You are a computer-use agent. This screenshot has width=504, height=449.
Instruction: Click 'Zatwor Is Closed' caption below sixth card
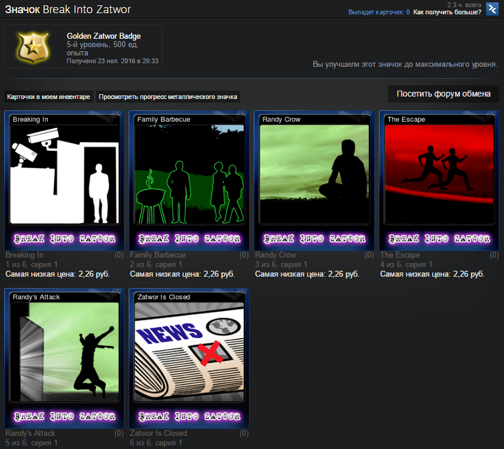click(158, 433)
